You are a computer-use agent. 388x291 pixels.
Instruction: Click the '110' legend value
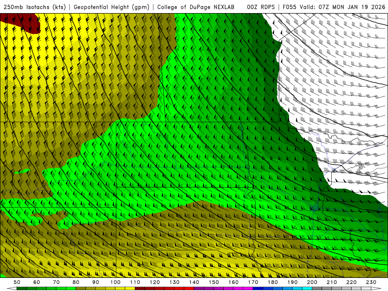(x=135, y=282)
